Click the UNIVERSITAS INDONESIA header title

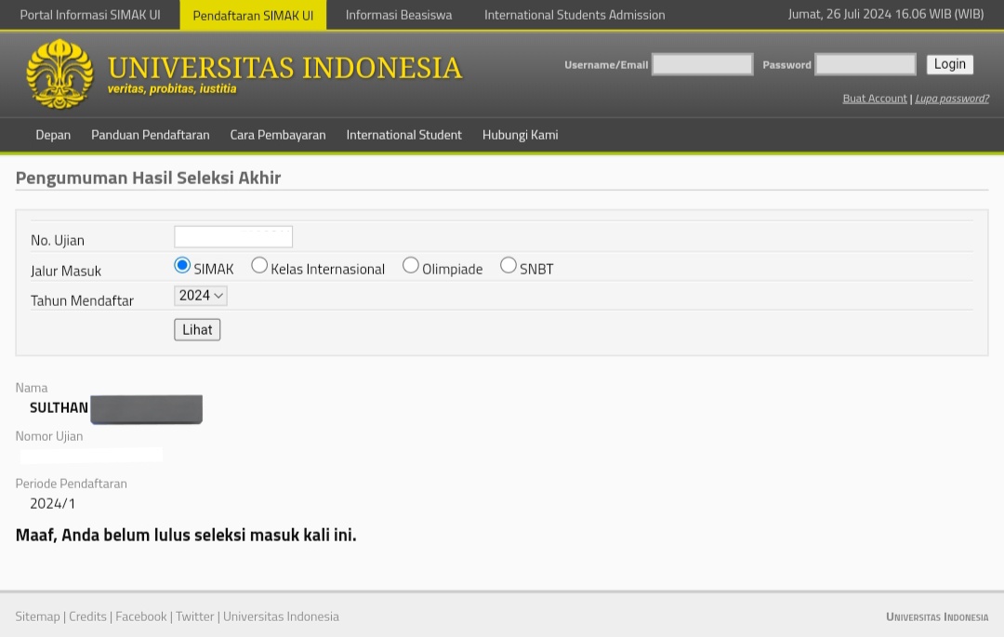tap(285, 68)
